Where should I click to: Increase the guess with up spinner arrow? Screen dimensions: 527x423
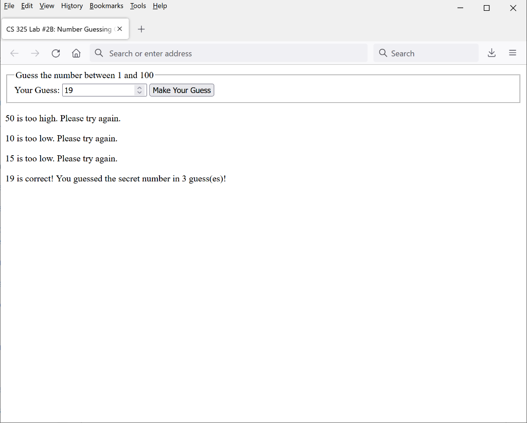click(x=139, y=87)
